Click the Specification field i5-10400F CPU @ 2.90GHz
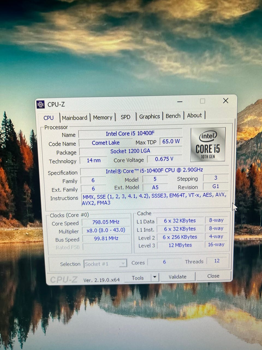The image size is (262, 350). [154, 170]
